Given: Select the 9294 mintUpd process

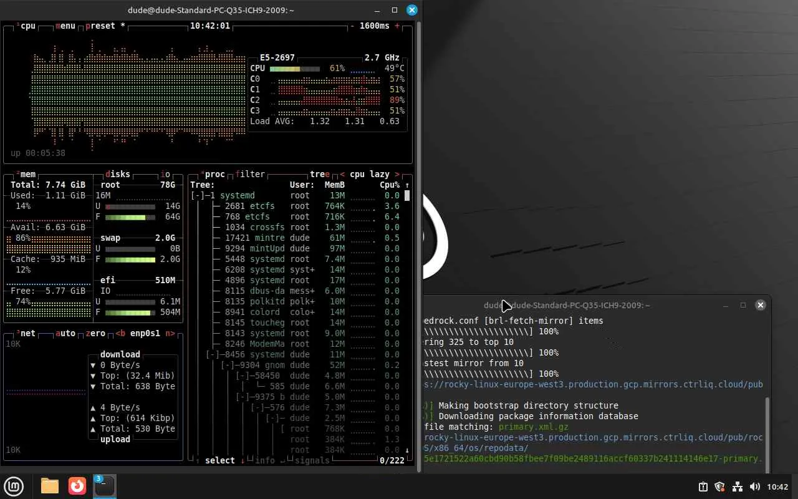Looking at the screenshot, I should click(x=299, y=248).
